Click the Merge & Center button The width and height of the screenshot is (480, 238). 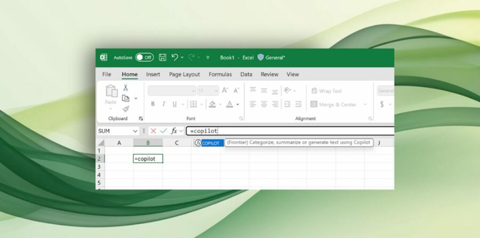coord(333,104)
